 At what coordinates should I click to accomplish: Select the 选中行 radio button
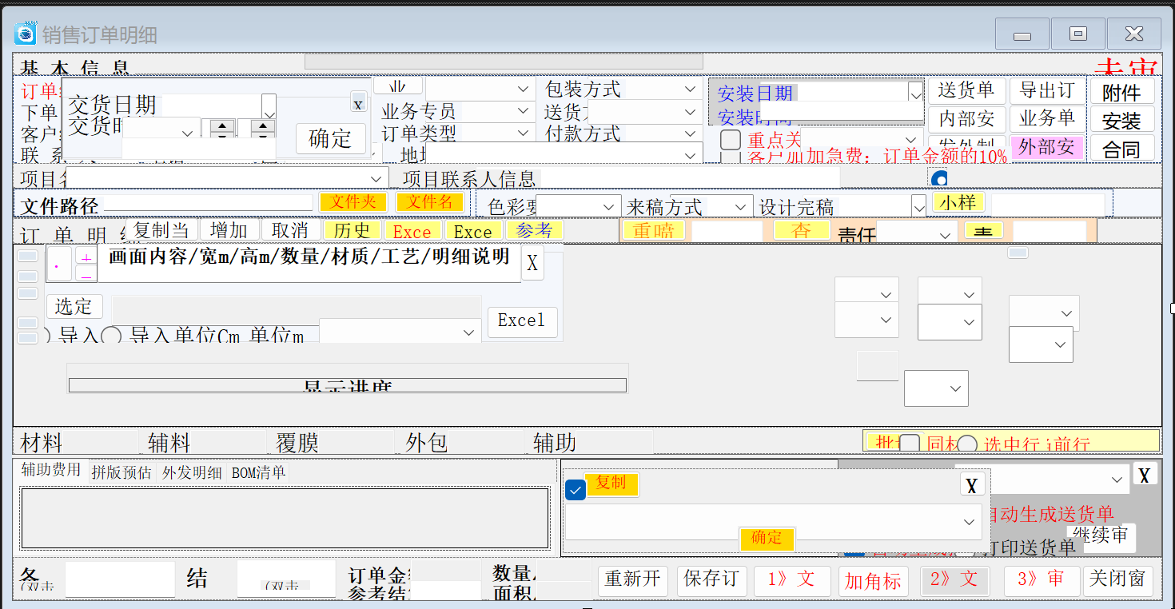point(967,444)
